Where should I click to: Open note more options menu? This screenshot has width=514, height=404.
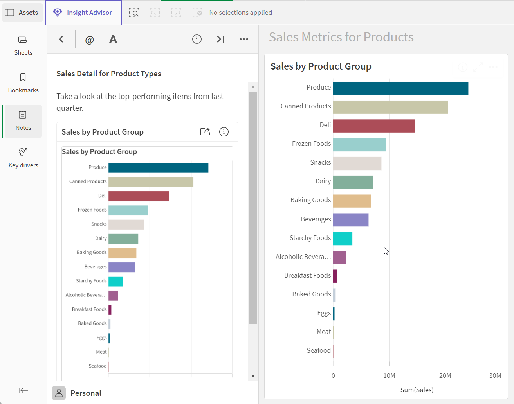(x=244, y=39)
